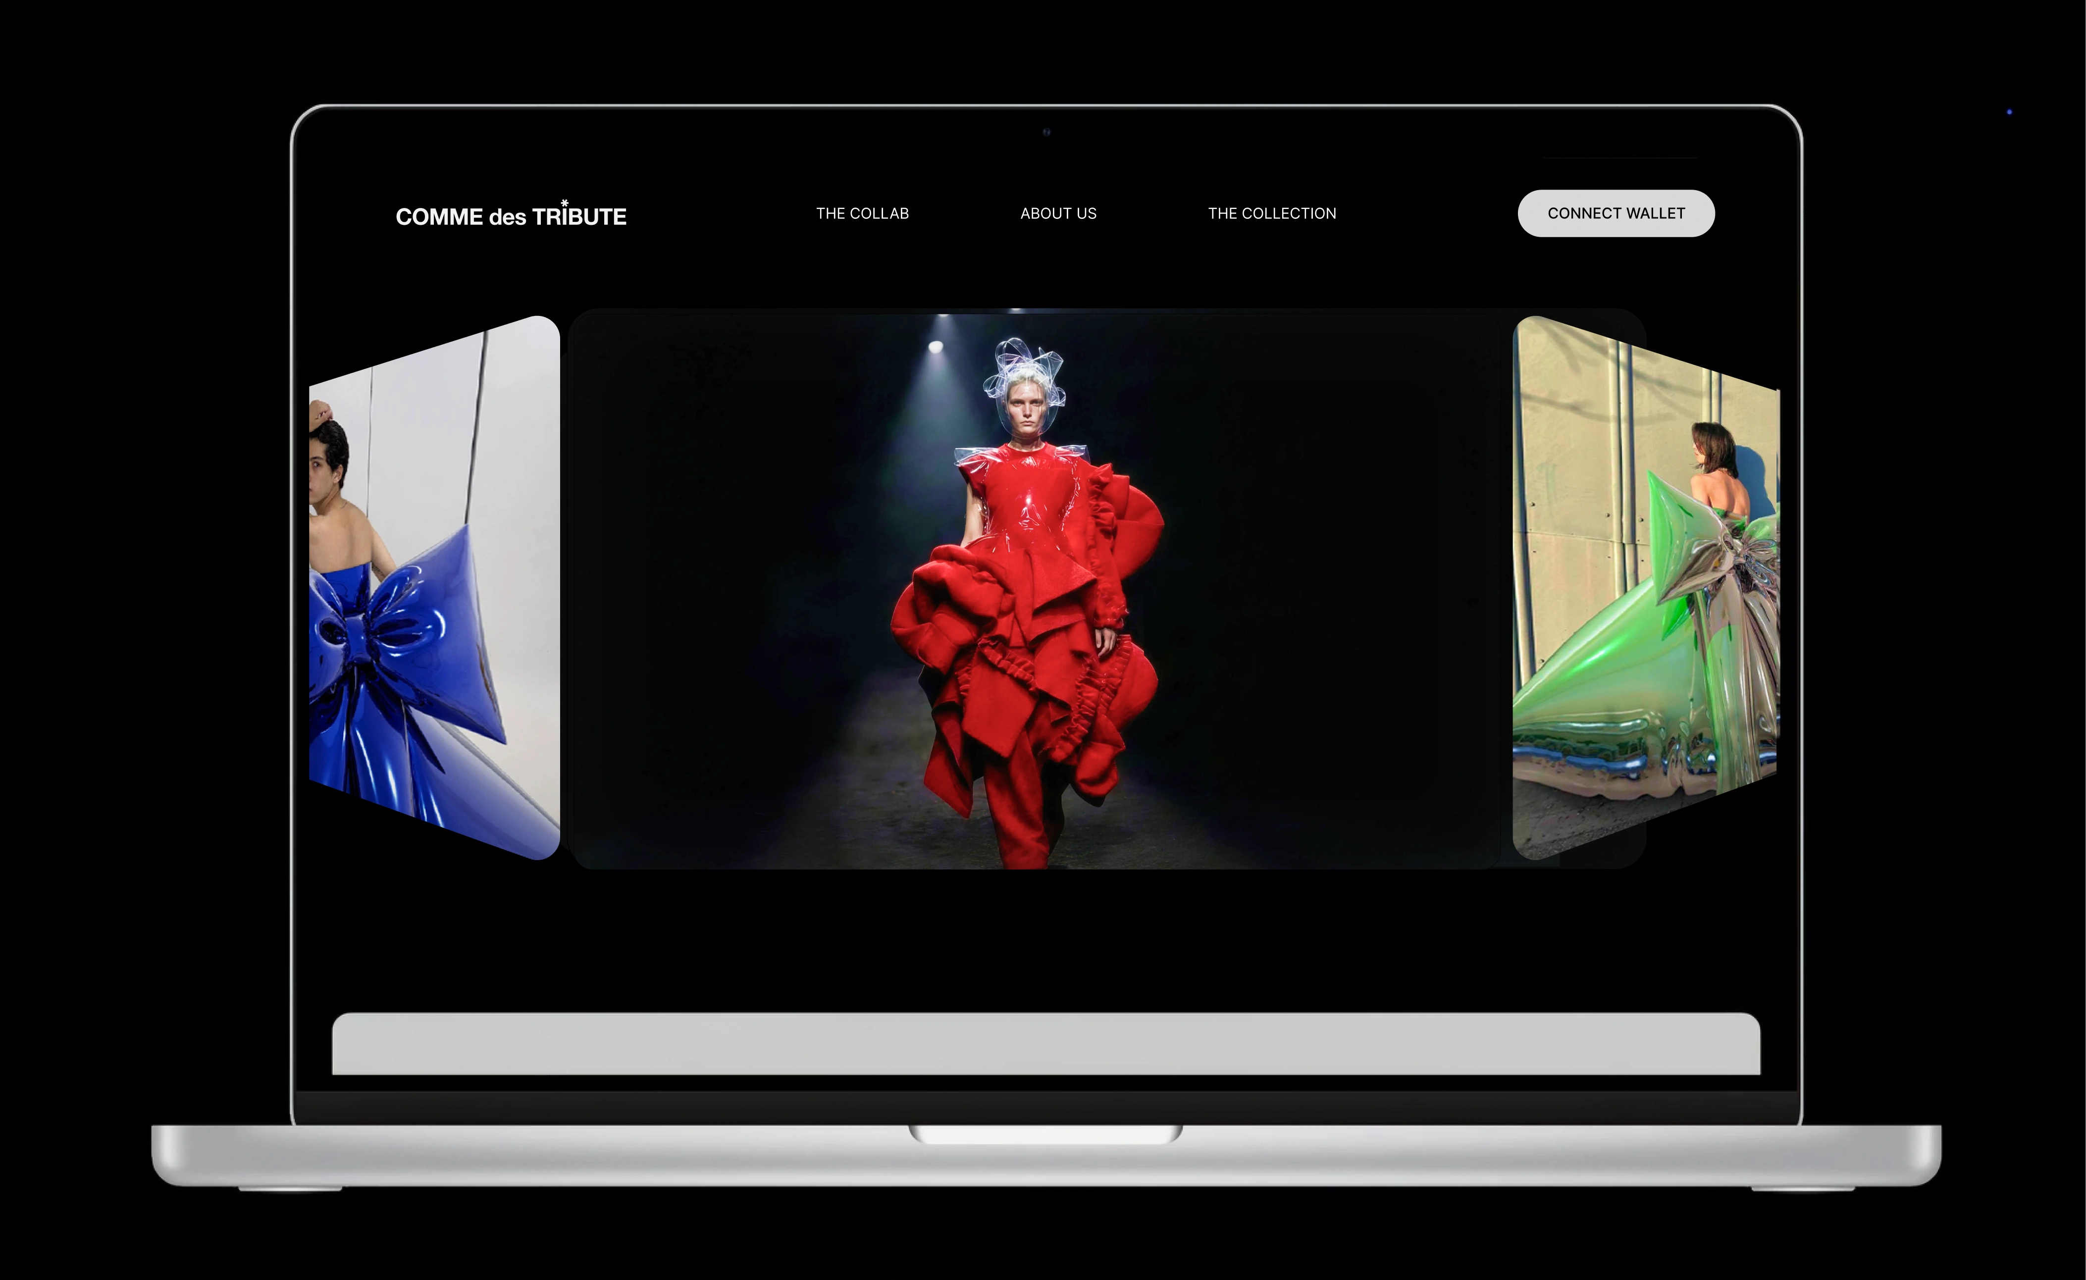Open THE COLLECTION nav link
The height and width of the screenshot is (1280, 2086).
(1272, 213)
